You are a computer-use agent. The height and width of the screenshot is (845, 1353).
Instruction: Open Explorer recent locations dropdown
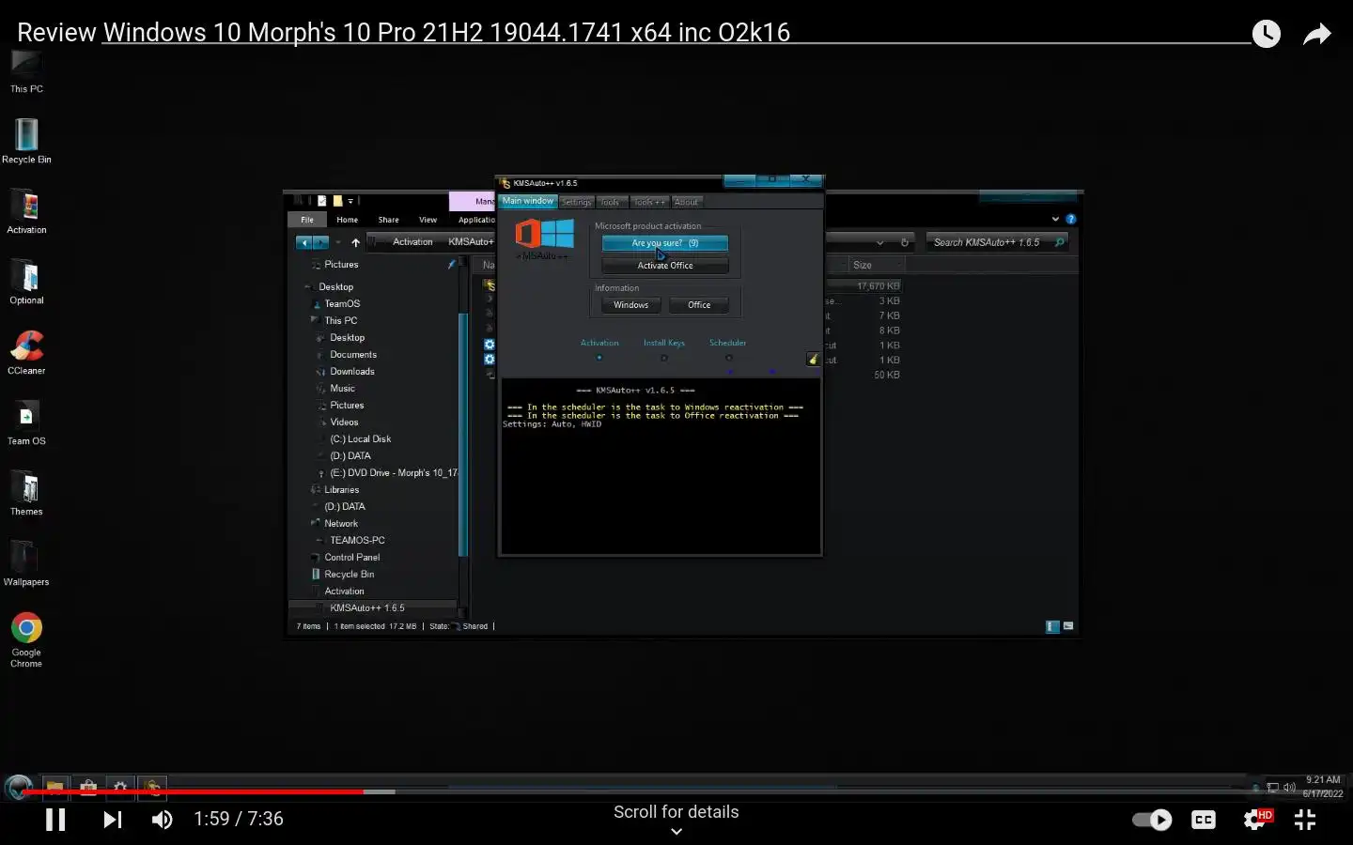[338, 242]
